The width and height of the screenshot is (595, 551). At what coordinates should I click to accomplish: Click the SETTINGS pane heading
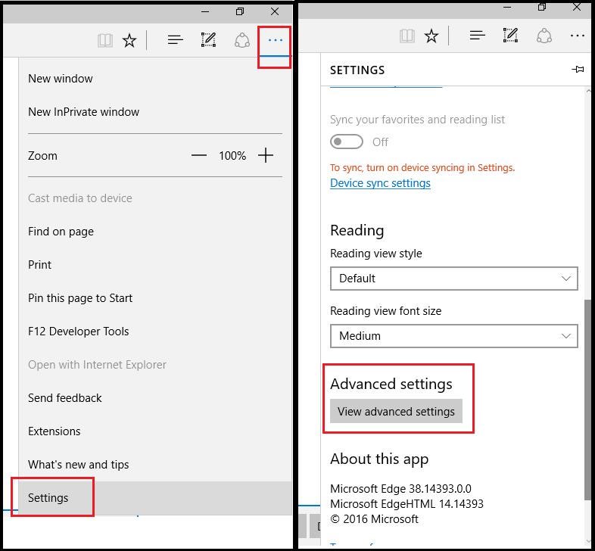[357, 70]
